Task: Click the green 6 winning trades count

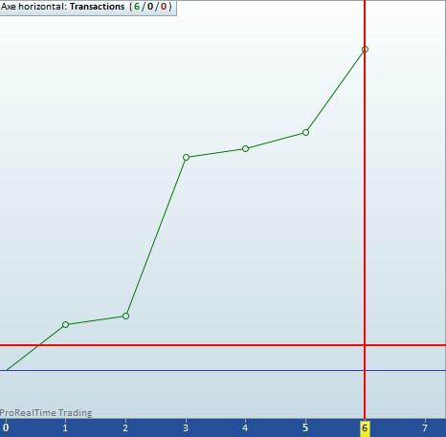Action: pyautogui.click(x=137, y=7)
